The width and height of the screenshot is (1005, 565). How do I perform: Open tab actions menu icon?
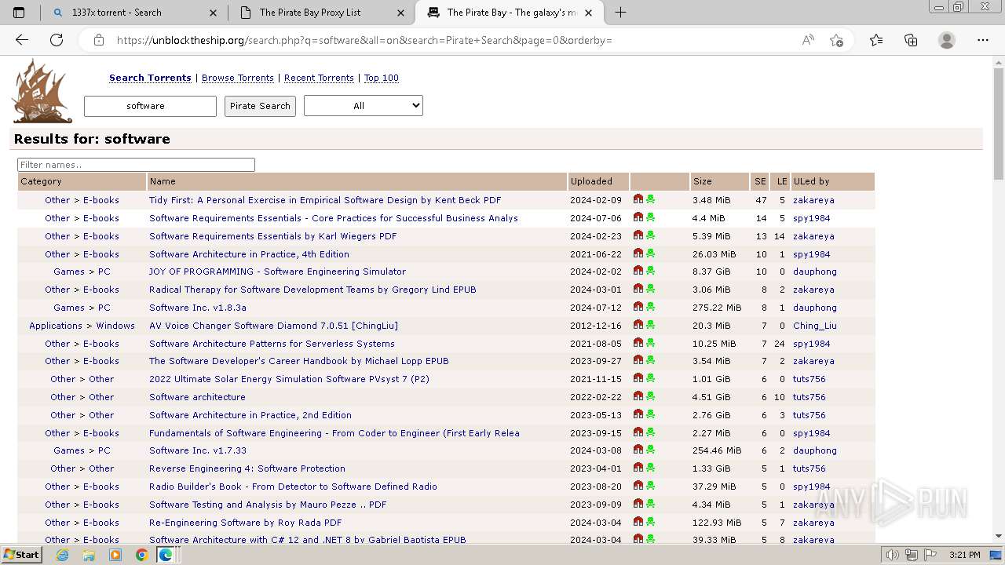click(19, 13)
